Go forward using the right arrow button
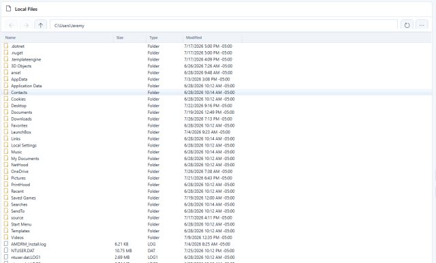The width and height of the screenshot is (436, 263). point(26,25)
